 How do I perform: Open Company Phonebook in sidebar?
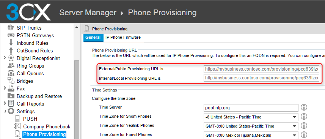pyautogui.click(x=47, y=126)
